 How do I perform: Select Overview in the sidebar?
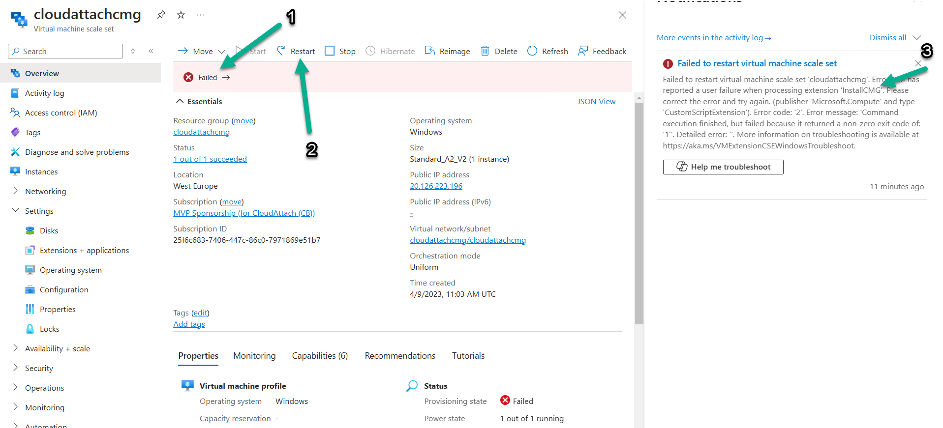tap(81, 73)
